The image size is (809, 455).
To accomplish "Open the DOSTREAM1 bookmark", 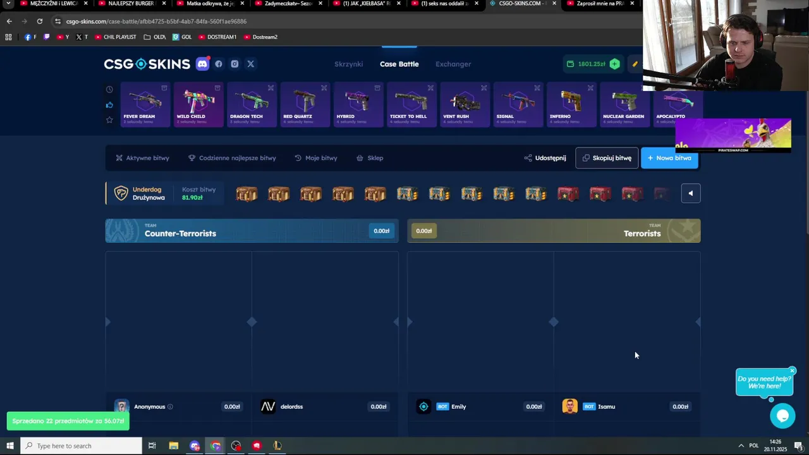I will pyautogui.click(x=217, y=37).
